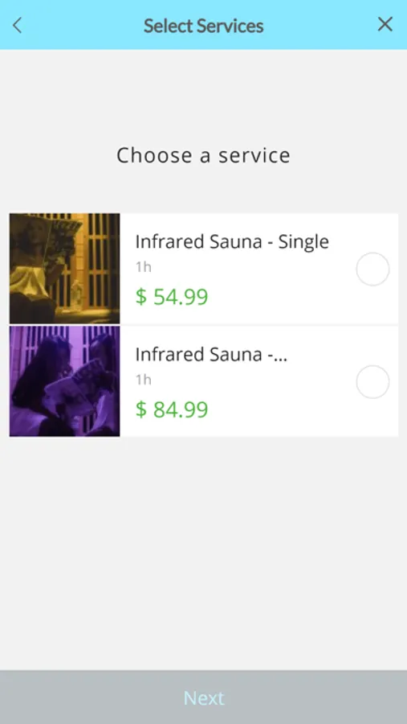Close the Select Services screen
The height and width of the screenshot is (724, 407).
pyautogui.click(x=385, y=24)
